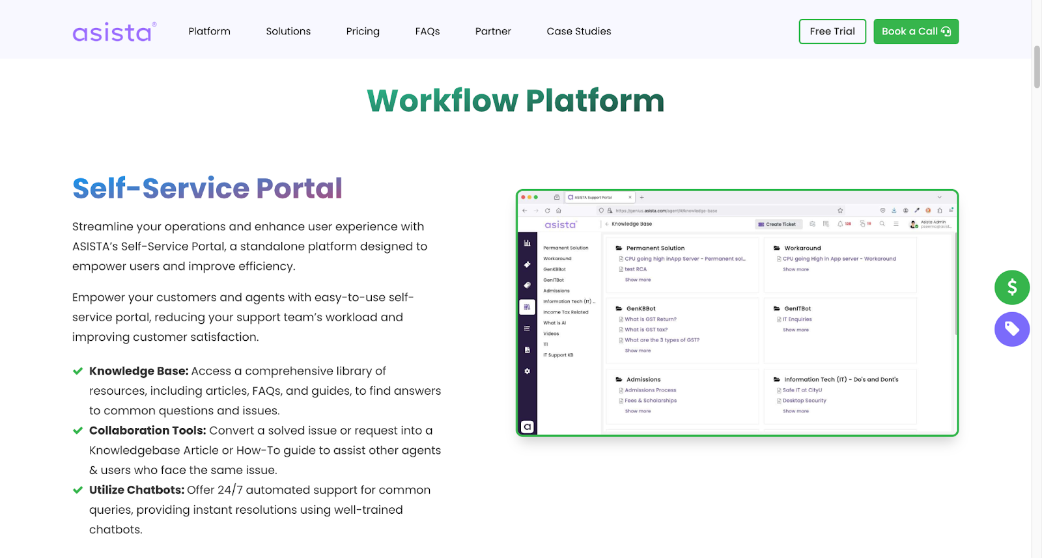Click the Asista Admin profile avatar
The width and height of the screenshot is (1042, 558).
pyautogui.click(x=914, y=224)
